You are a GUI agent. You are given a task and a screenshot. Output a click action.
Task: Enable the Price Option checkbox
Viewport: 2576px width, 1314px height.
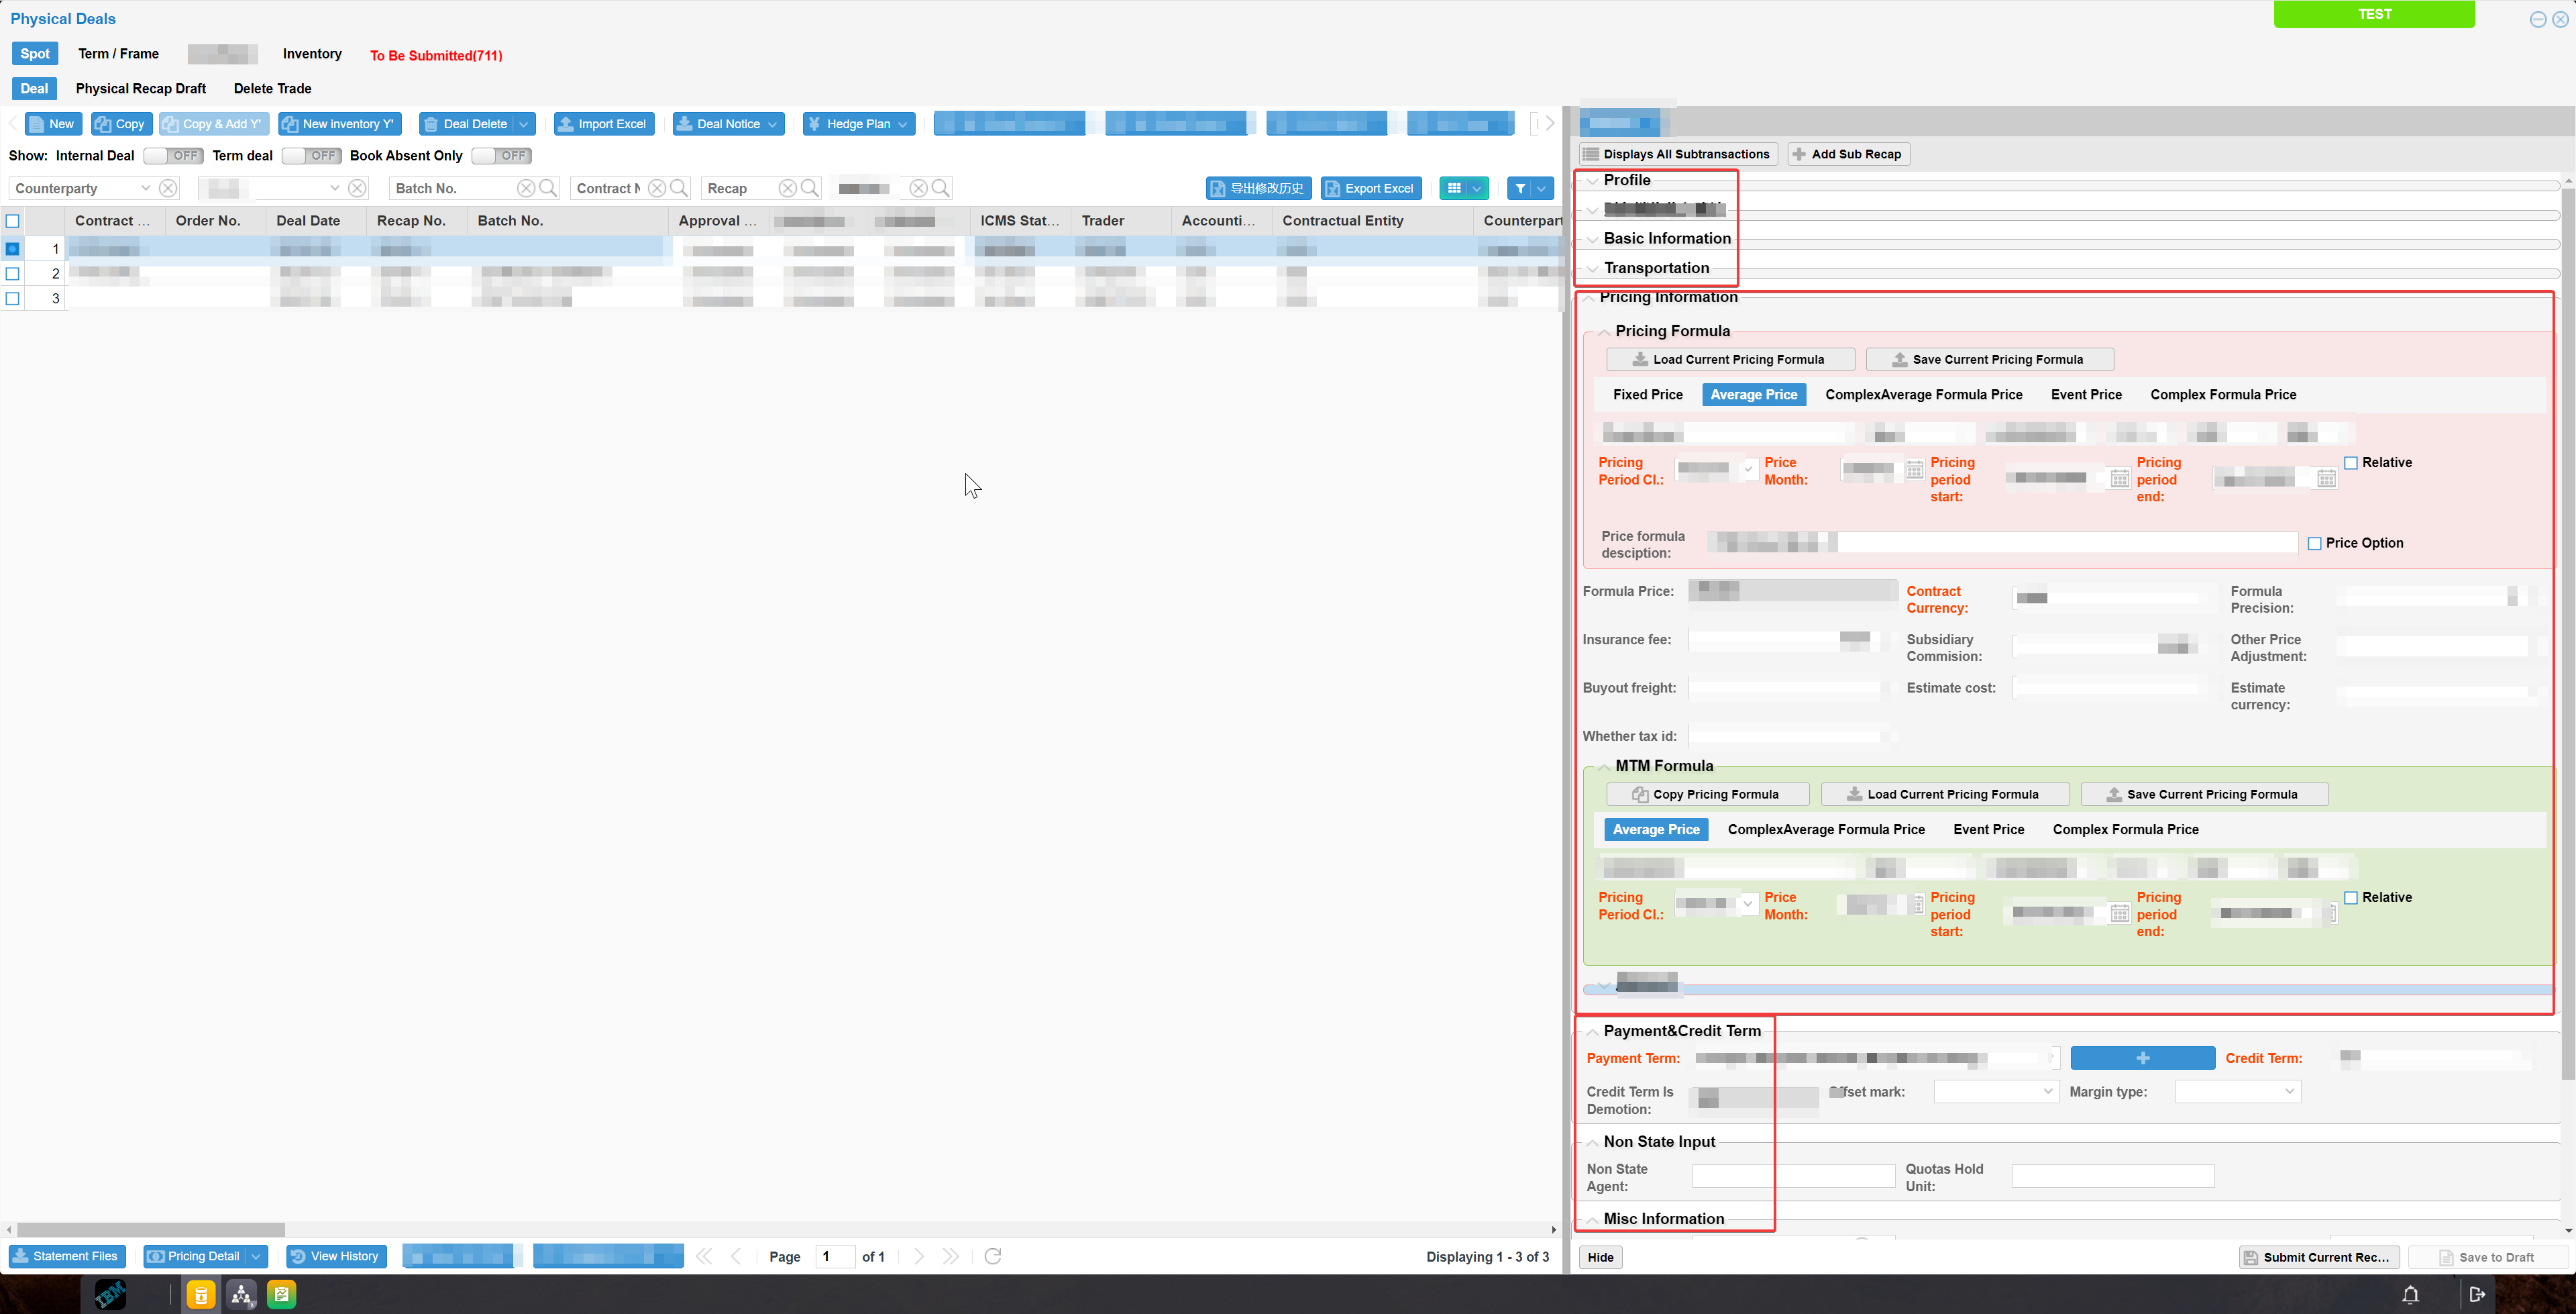tap(2314, 544)
